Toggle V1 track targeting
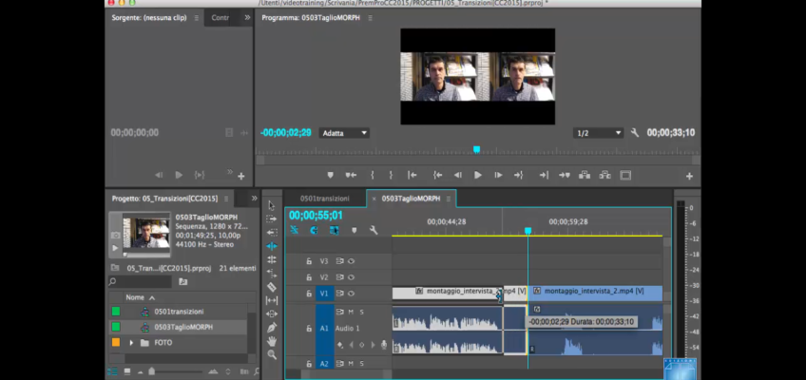Viewport: 806px width, 380px height. click(324, 294)
